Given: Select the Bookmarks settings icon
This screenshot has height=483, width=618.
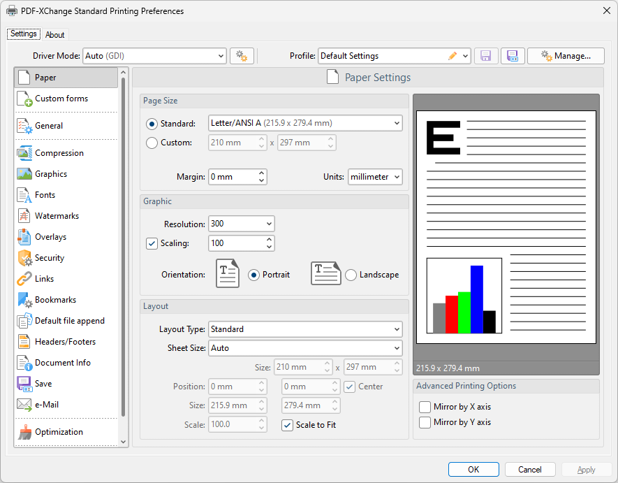Looking at the screenshot, I should coord(25,299).
